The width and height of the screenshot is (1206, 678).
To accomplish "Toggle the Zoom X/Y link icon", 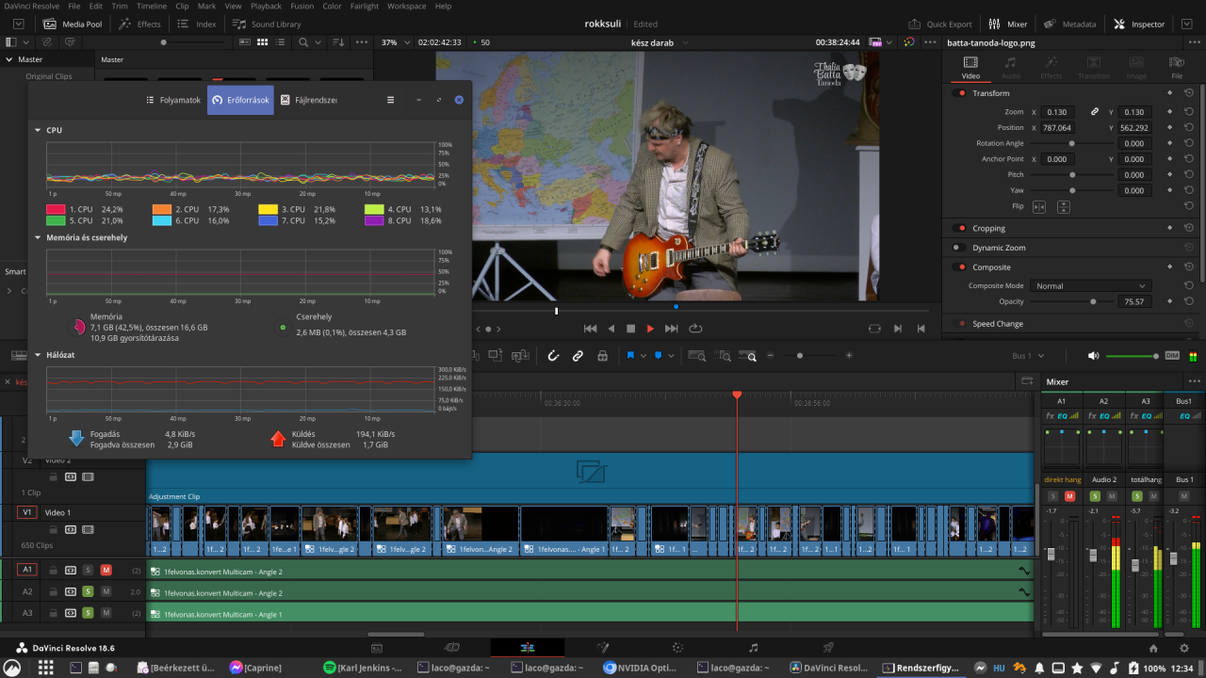I will point(1095,112).
